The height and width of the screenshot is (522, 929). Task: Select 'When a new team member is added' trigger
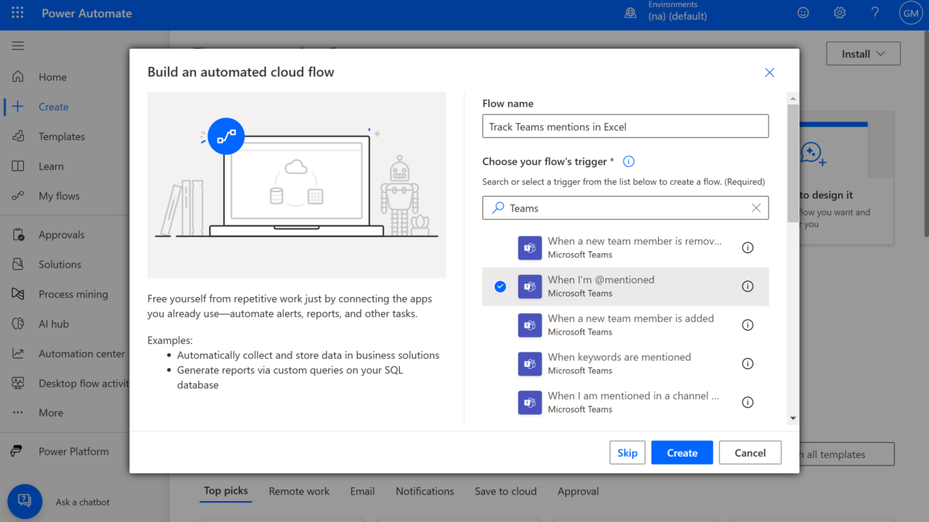point(630,325)
